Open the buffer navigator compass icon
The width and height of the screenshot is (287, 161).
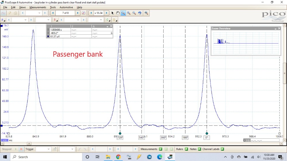pyautogui.click(x=84, y=13)
